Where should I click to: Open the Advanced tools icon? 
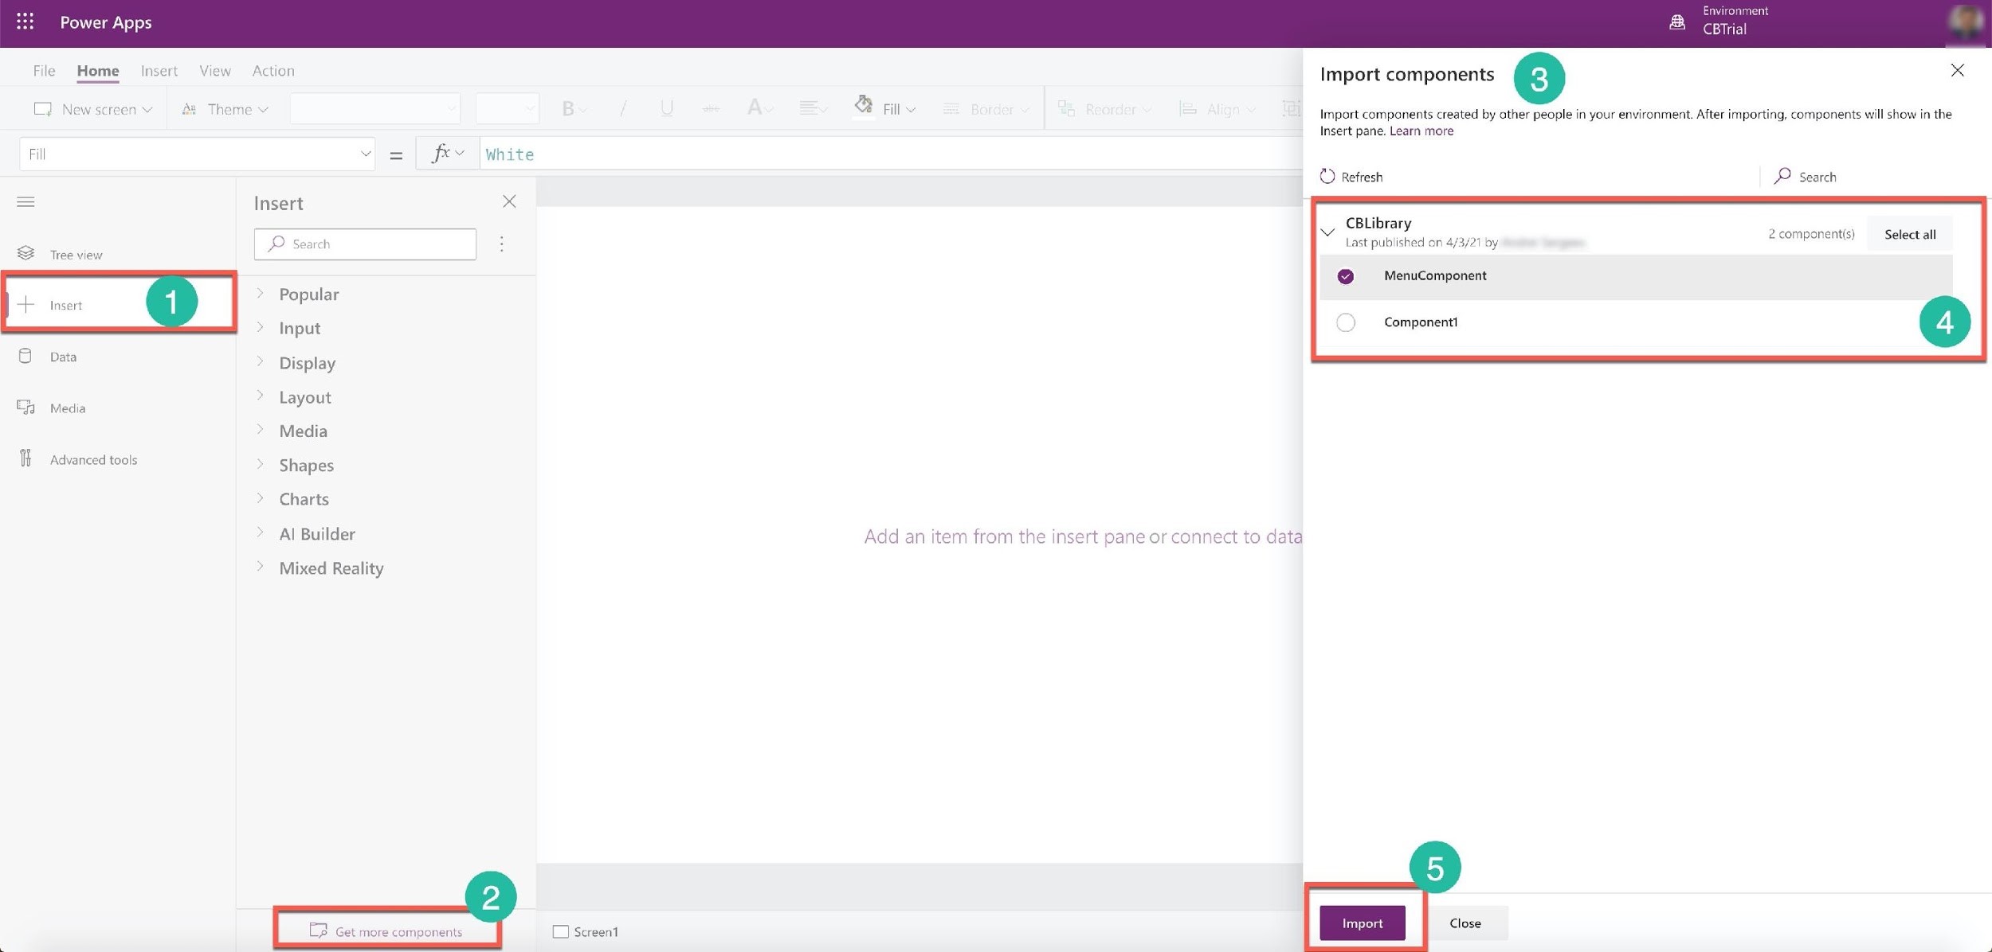click(x=25, y=458)
